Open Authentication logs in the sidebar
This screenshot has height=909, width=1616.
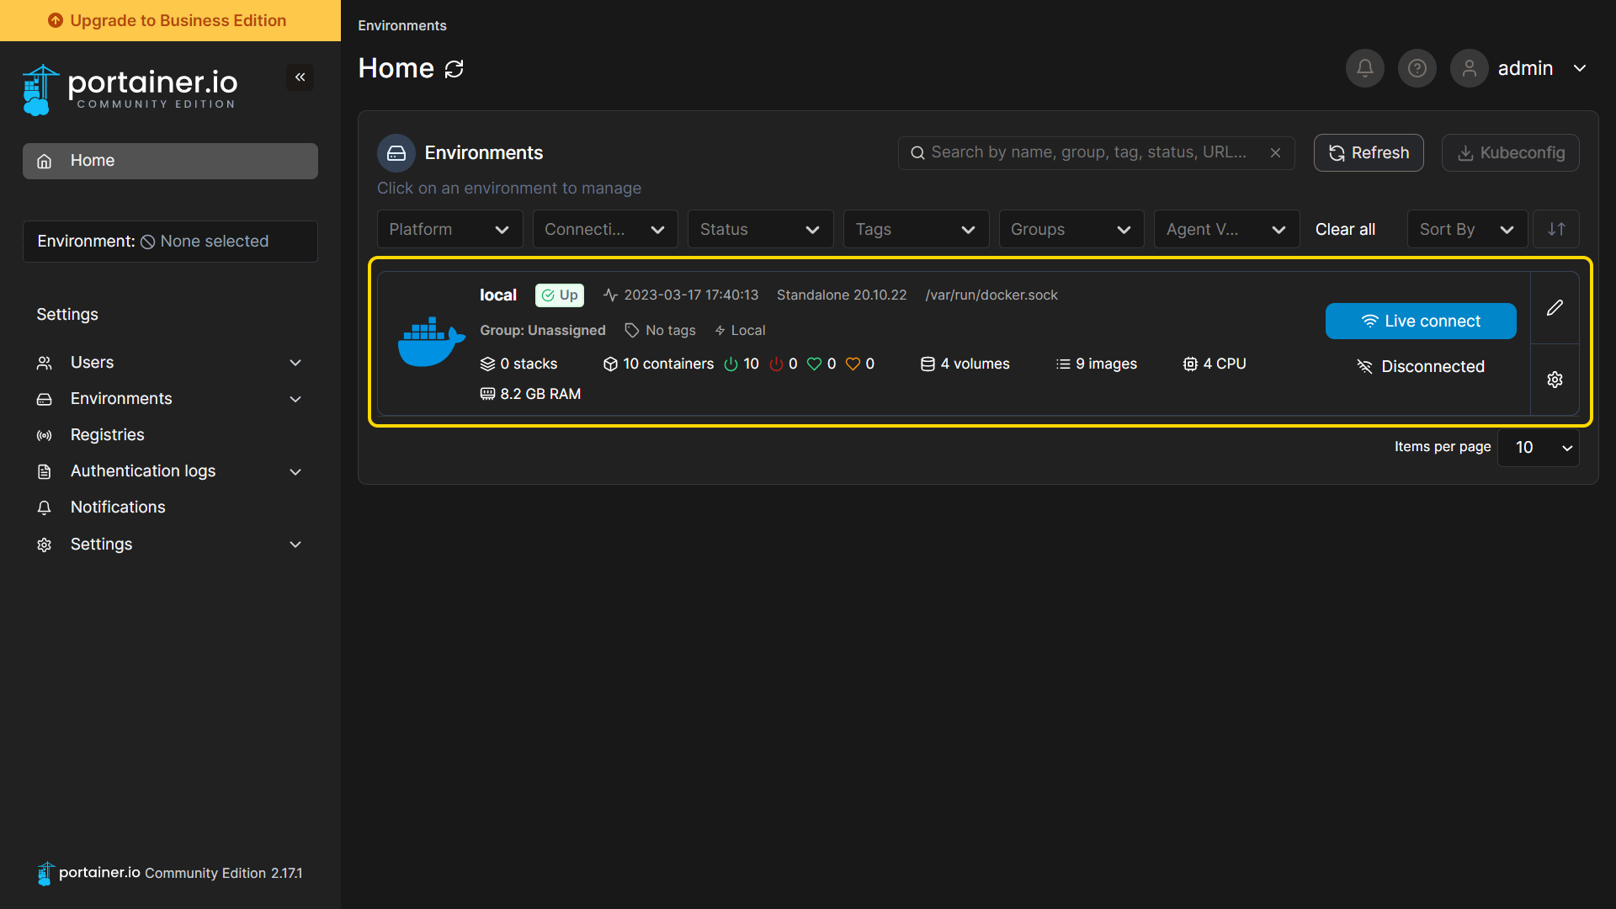click(x=143, y=471)
